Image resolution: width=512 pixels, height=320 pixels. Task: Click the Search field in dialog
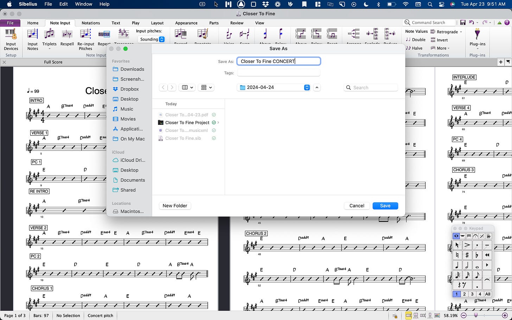pos(371,88)
